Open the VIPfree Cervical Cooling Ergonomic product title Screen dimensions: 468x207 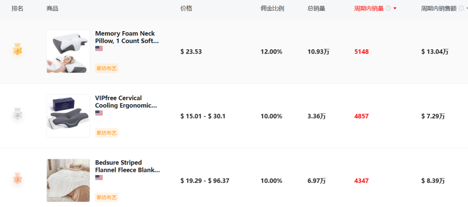(x=126, y=102)
